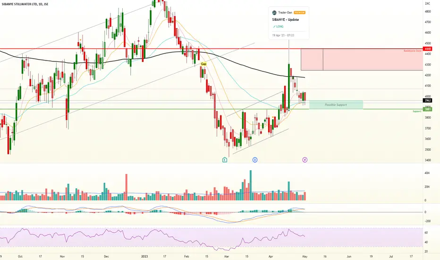
Task: Click the tall red volume spike in December
Action: pos(126,187)
